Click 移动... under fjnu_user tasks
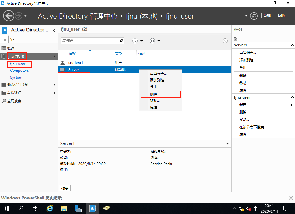The width and height of the screenshot is (295, 214). 244,120
